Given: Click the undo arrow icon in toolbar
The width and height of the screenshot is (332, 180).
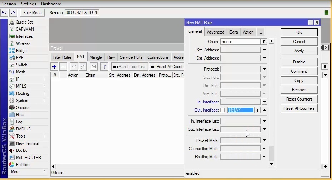Looking at the screenshot, I should pos(4,13).
